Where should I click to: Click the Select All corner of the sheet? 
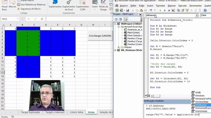coord(3,25)
